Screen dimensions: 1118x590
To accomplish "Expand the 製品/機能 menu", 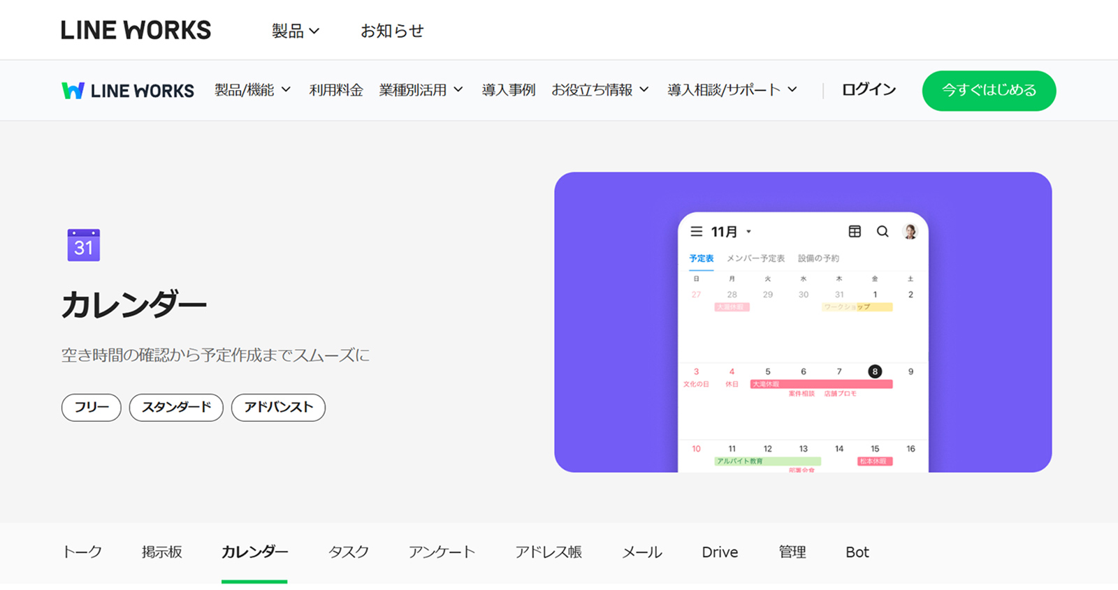I will point(252,90).
